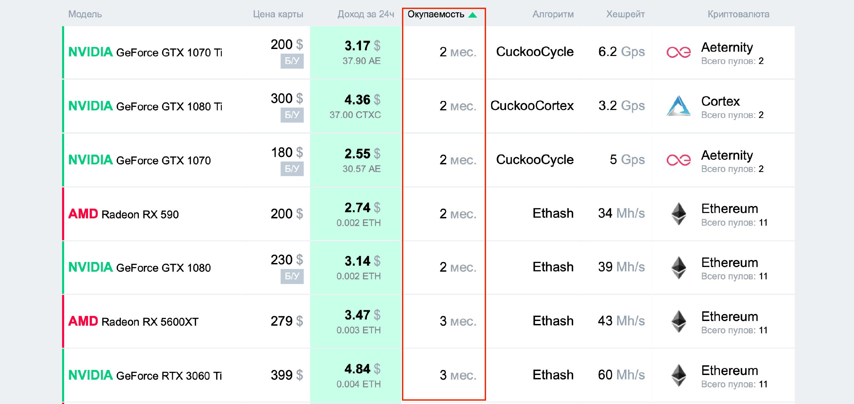Click the Ethereum logo in the RX 590 row
854x404 pixels.
(679, 214)
